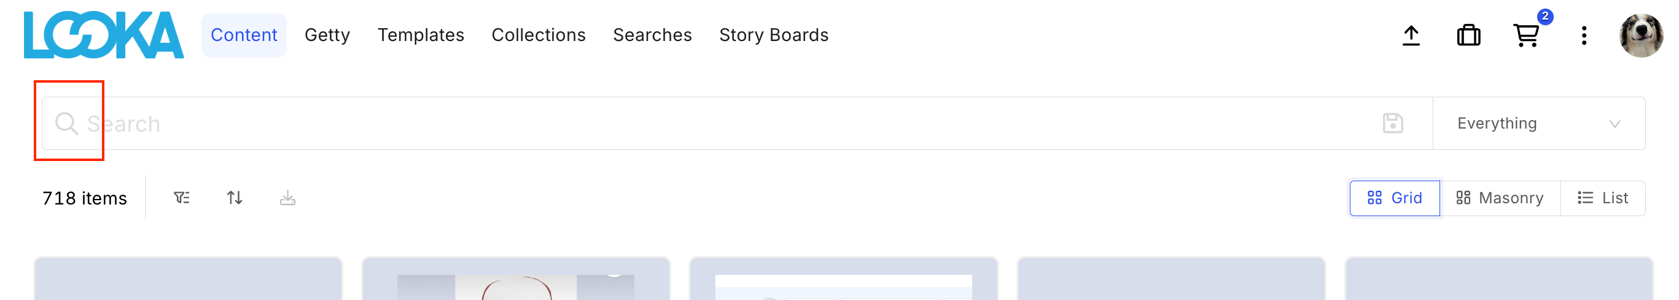
Task: Click the sort order arrows icon
Action: pos(235,197)
